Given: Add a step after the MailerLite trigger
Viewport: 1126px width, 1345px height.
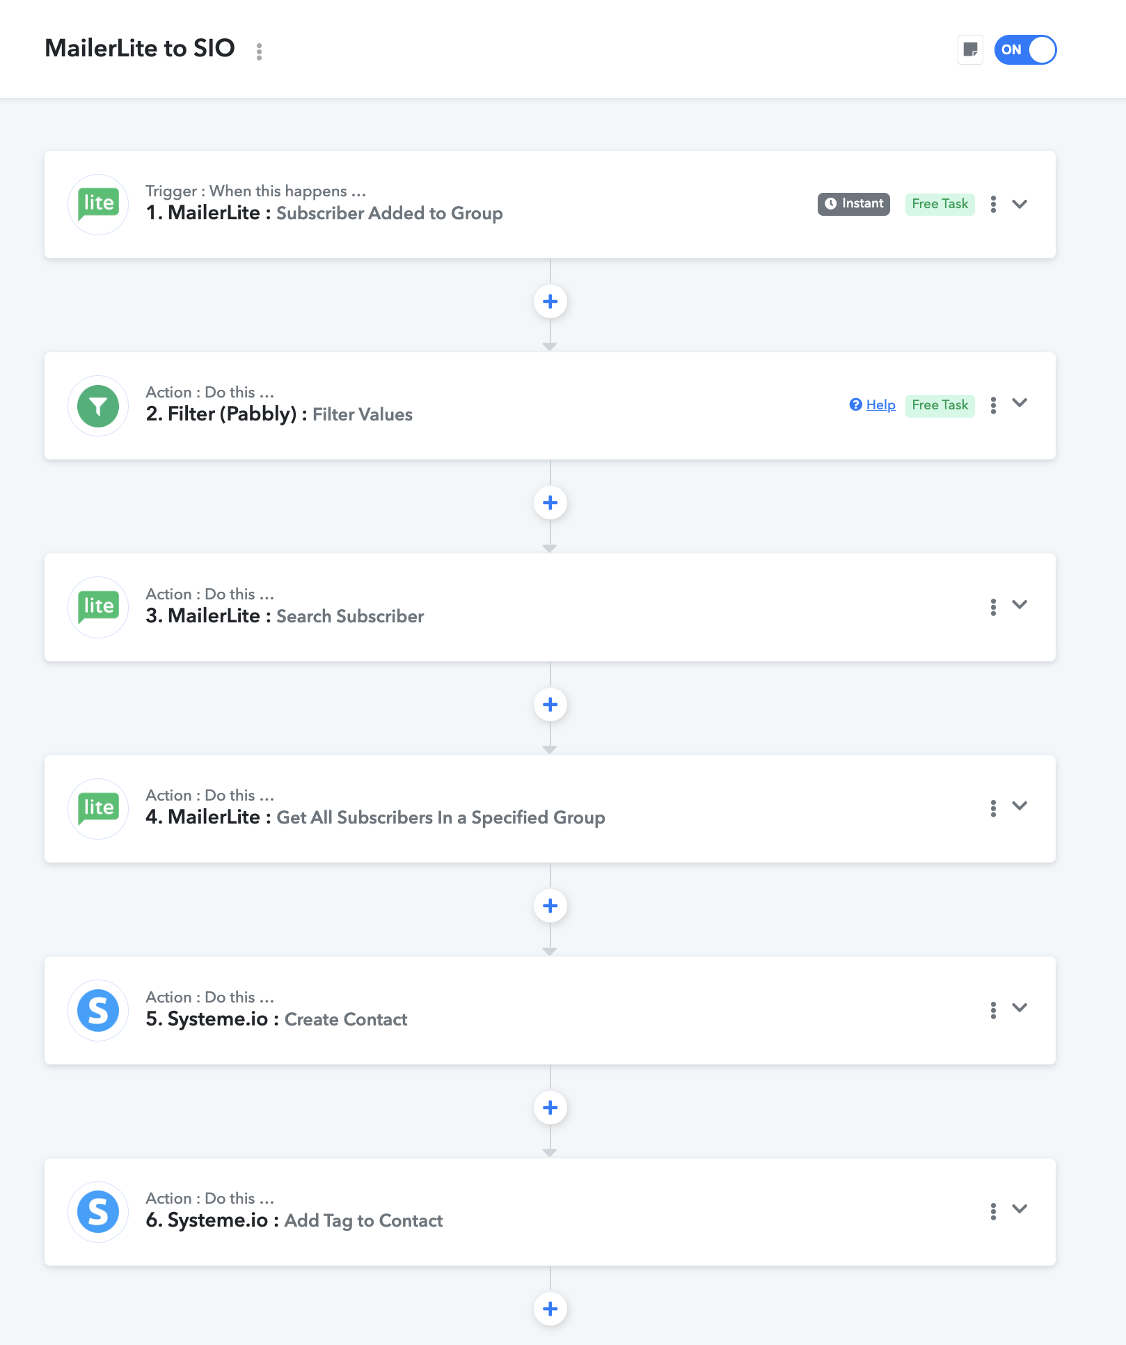Looking at the screenshot, I should coord(550,301).
